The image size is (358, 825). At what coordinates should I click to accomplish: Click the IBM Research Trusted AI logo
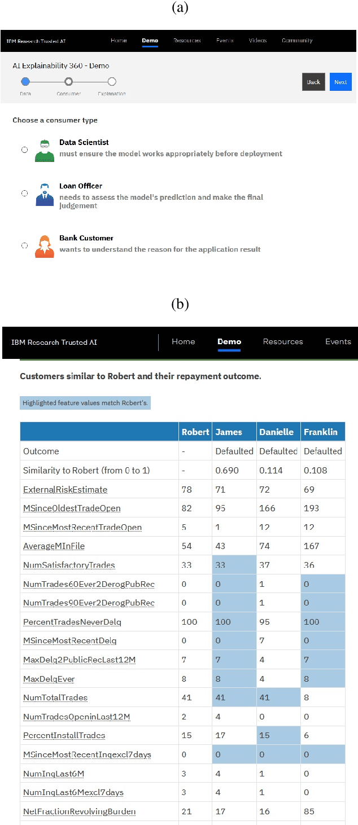pos(54,343)
